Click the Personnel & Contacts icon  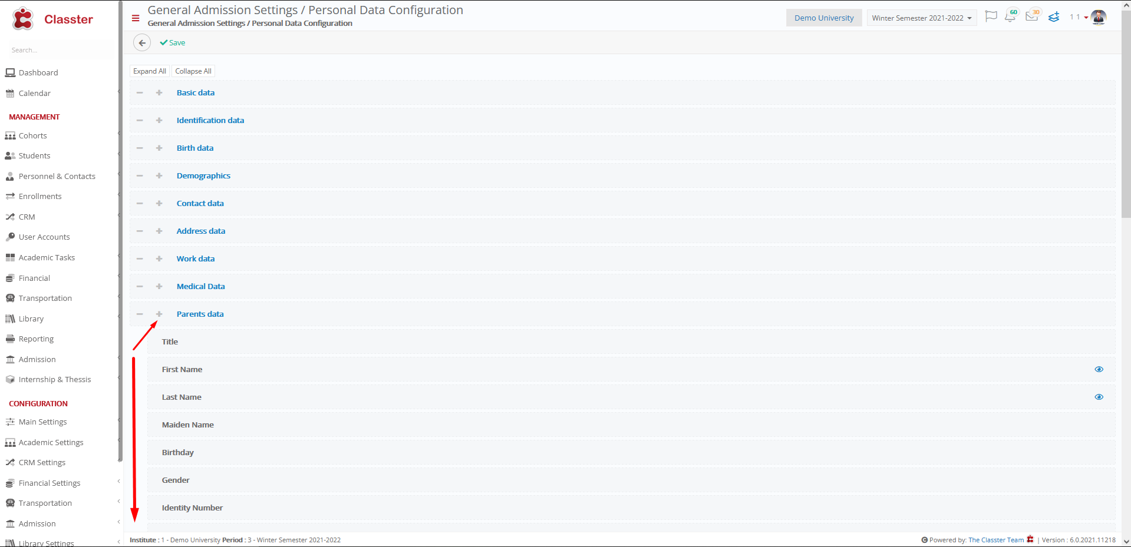coord(10,176)
